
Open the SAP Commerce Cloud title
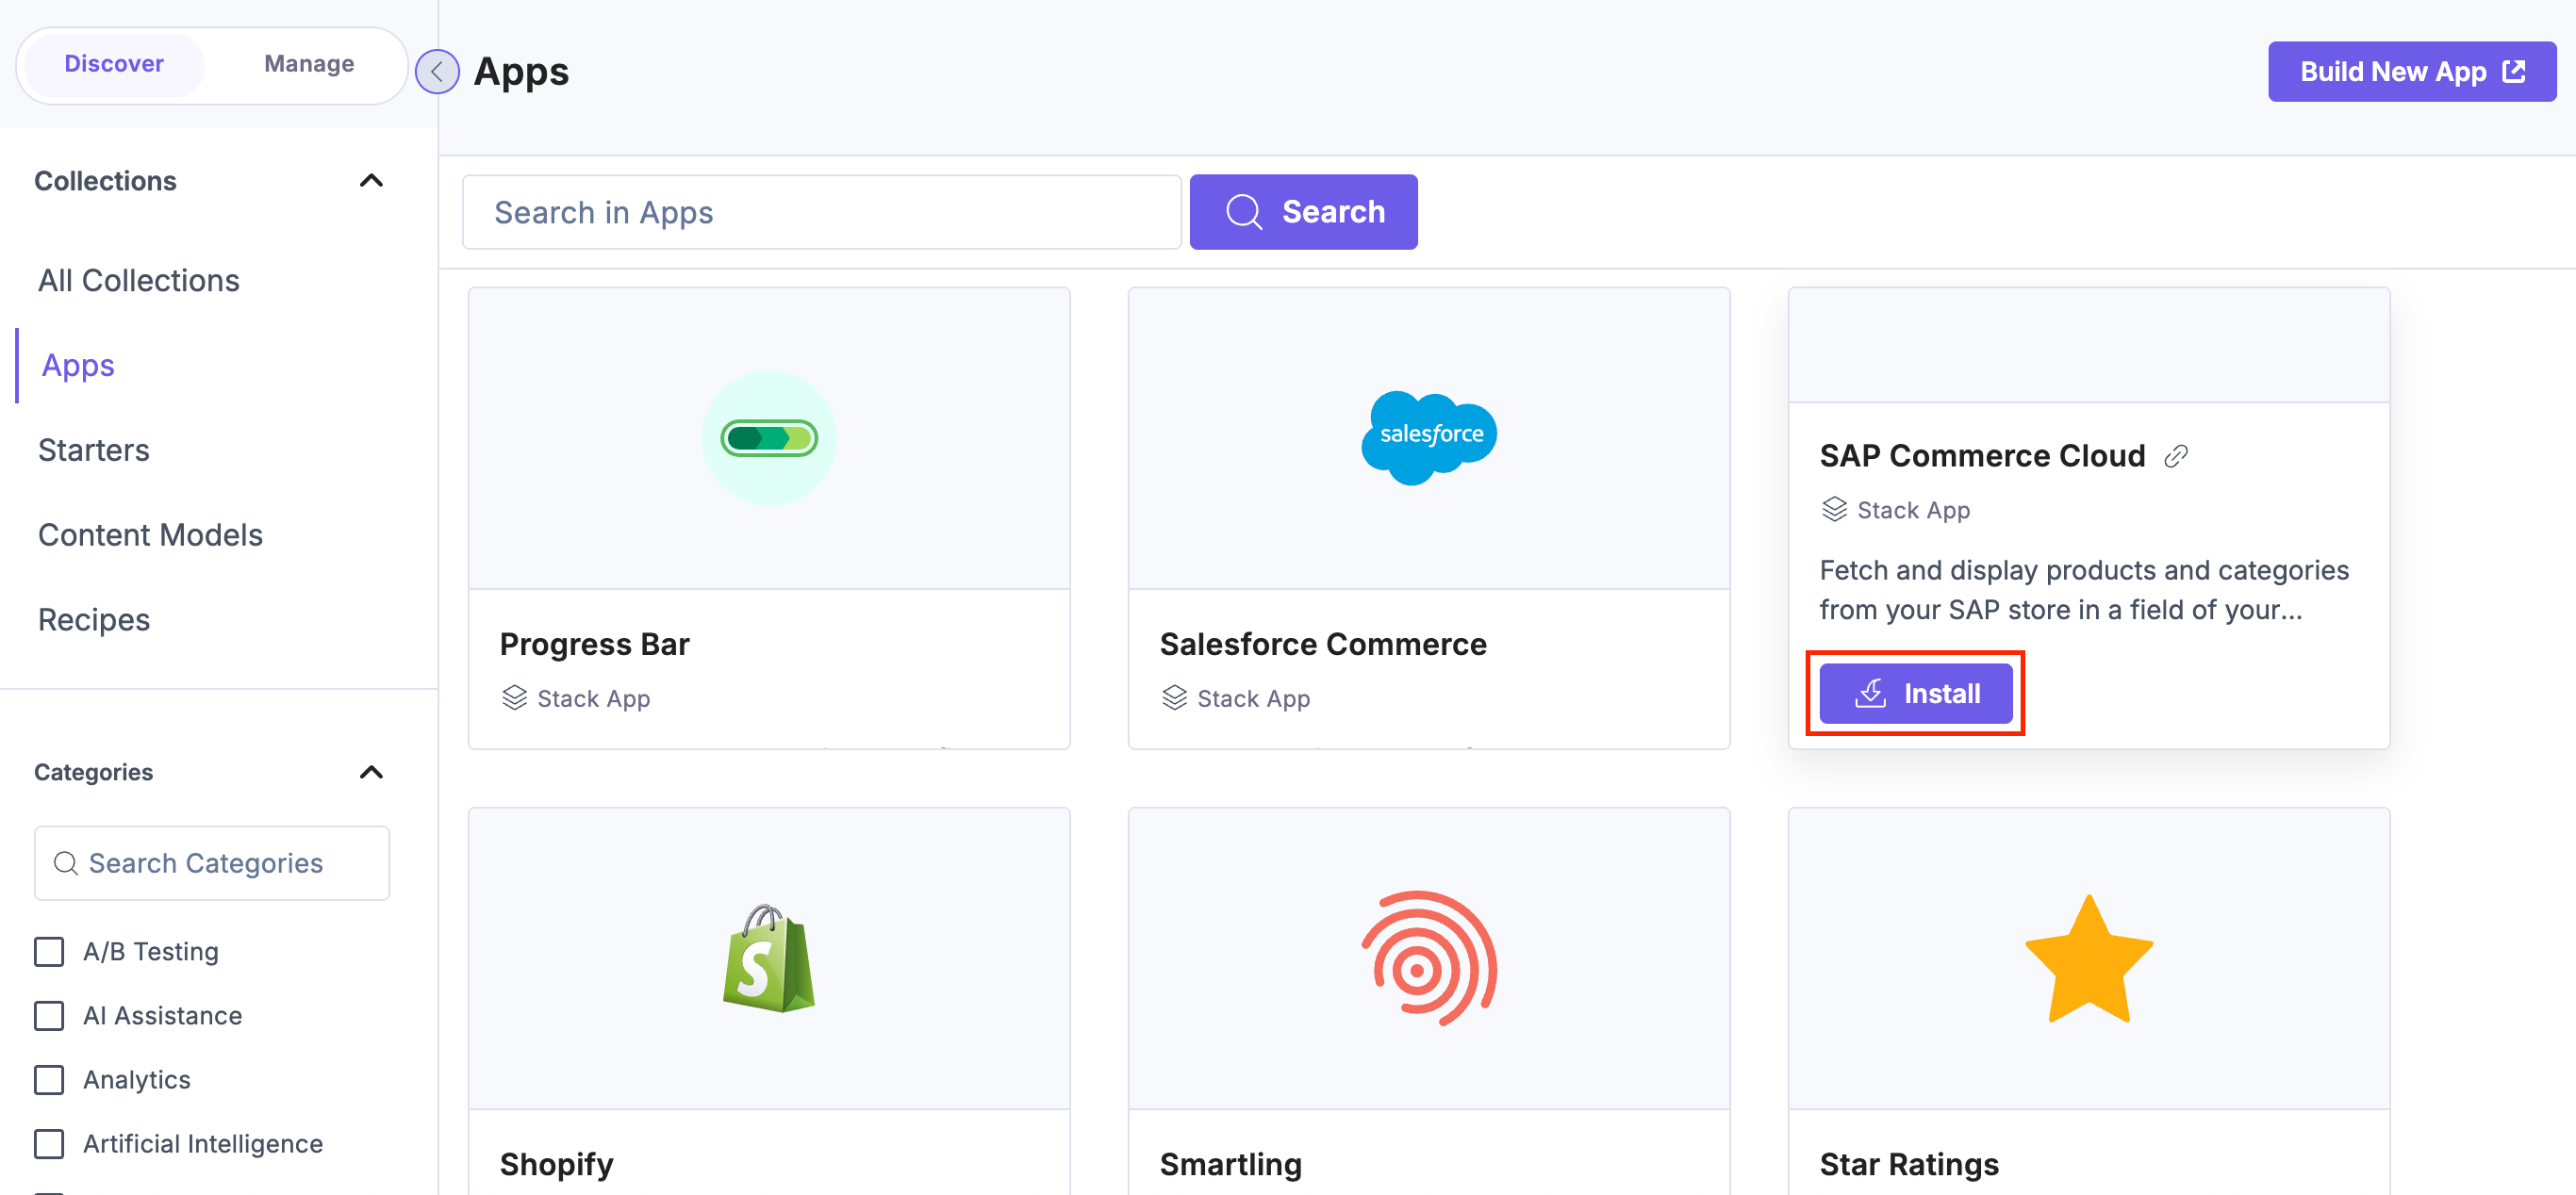[1982, 457]
